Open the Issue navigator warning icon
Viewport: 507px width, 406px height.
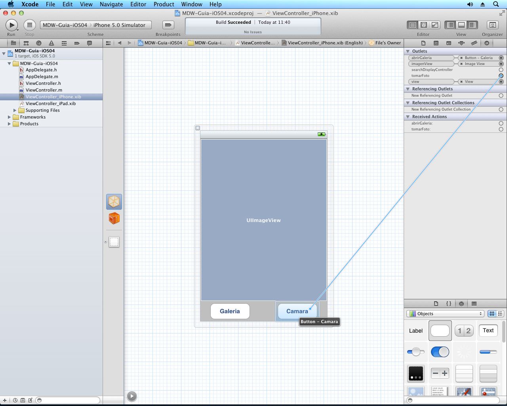click(x=51, y=43)
